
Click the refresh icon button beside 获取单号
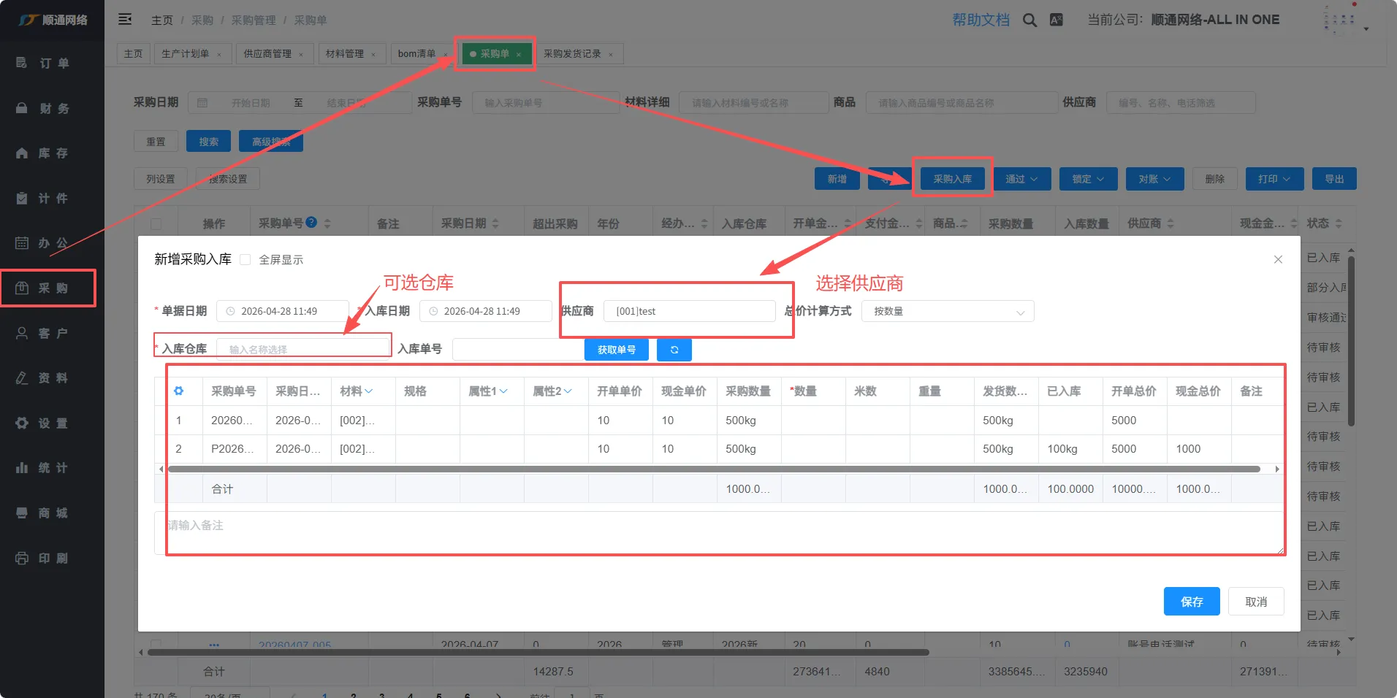(x=674, y=350)
